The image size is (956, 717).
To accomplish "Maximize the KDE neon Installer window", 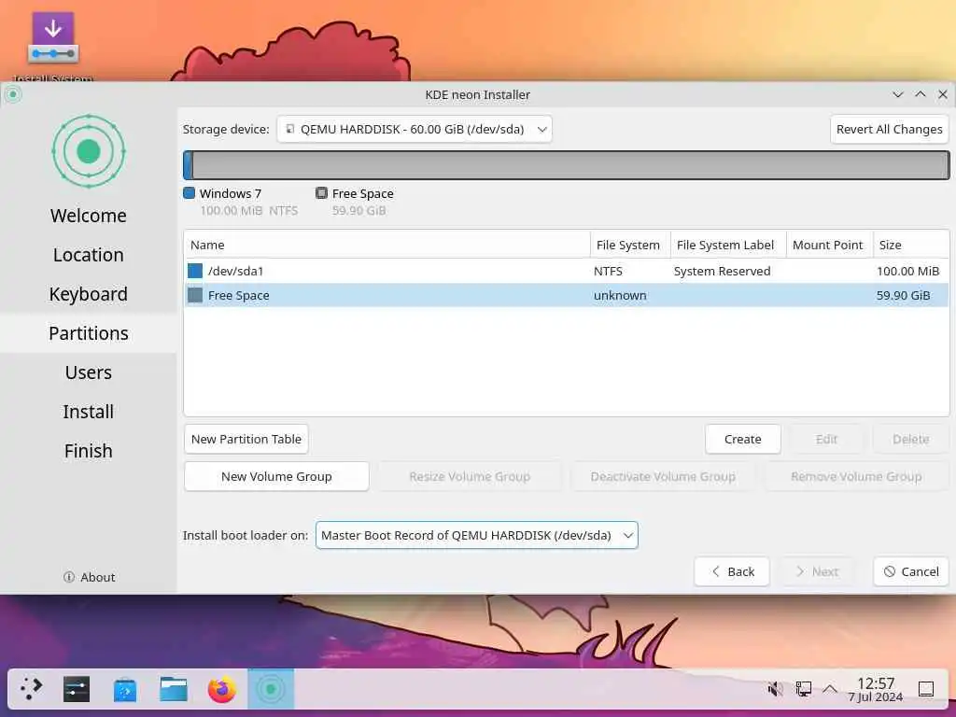I will [x=920, y=94].
